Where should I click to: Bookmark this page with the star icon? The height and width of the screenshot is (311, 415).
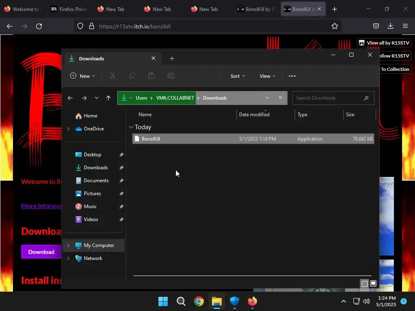334,26
